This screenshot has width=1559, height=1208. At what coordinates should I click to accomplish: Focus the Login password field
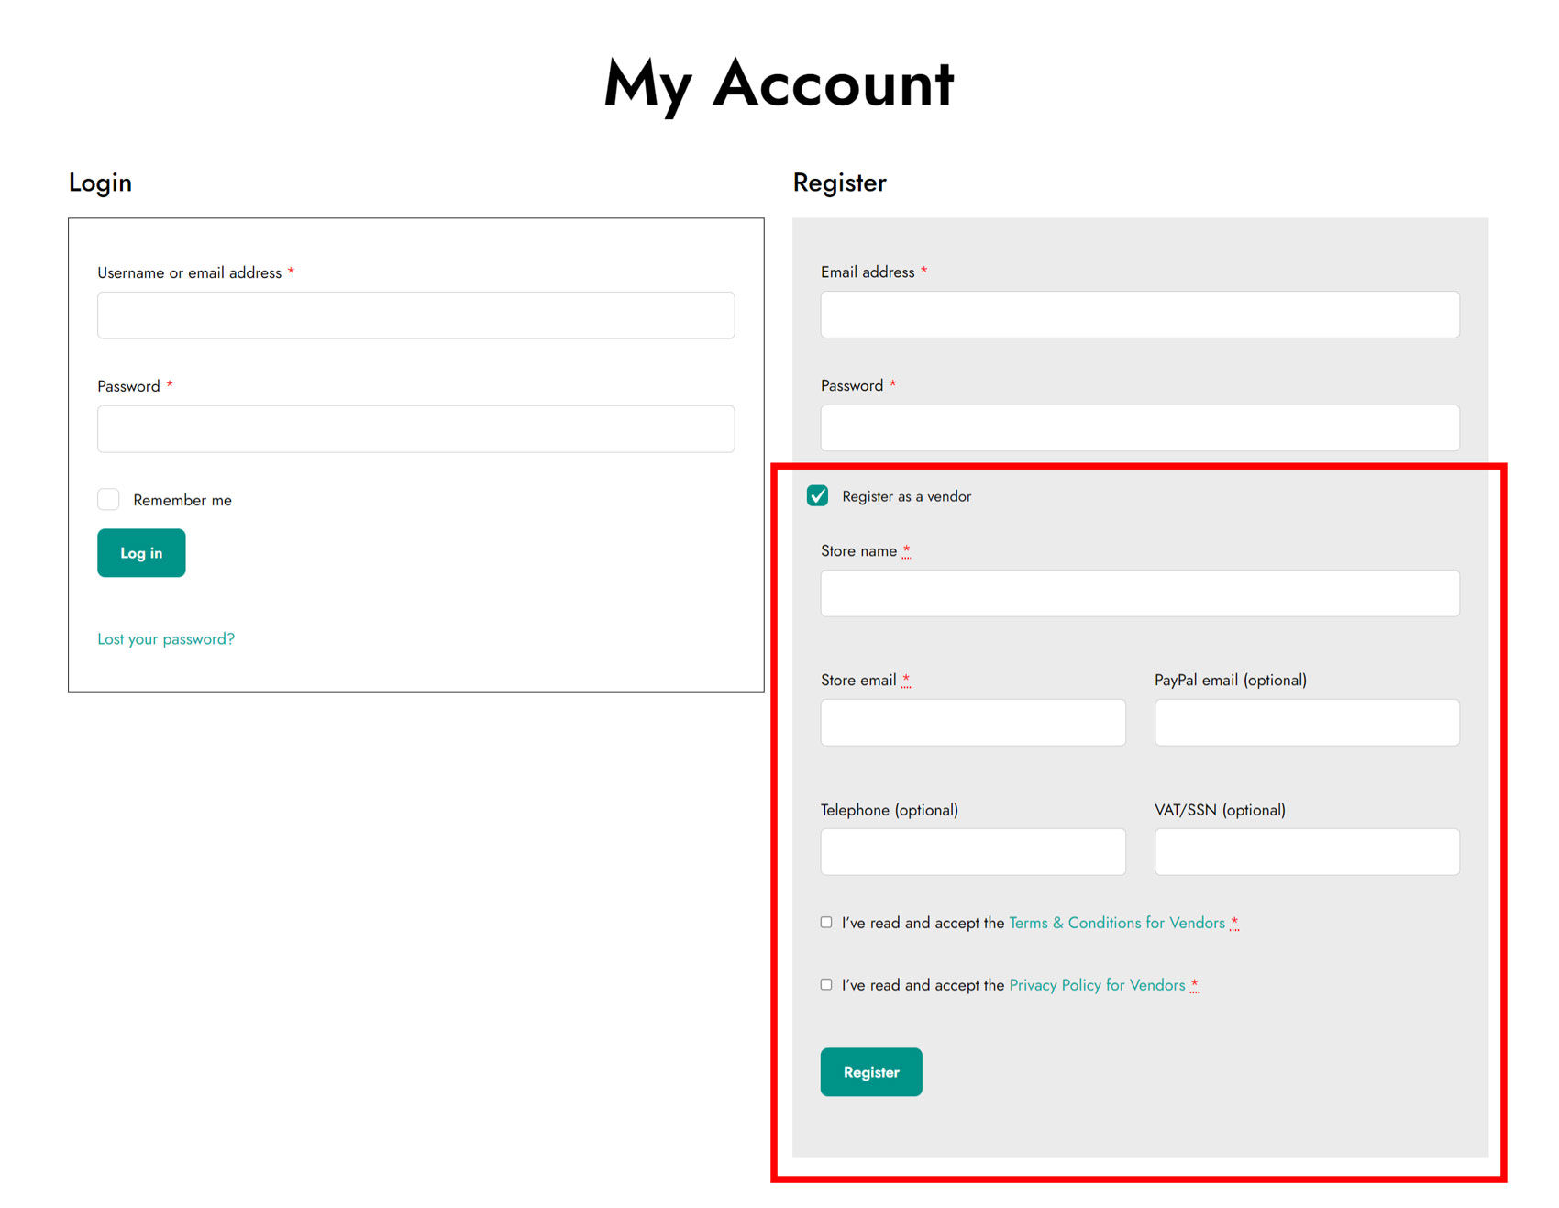tap(415, 429)
